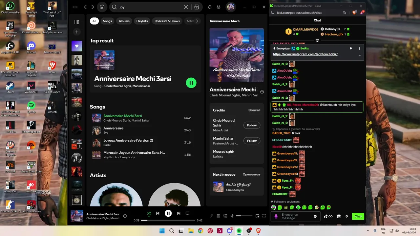Open the Spotify mini player

click(257, 216)
